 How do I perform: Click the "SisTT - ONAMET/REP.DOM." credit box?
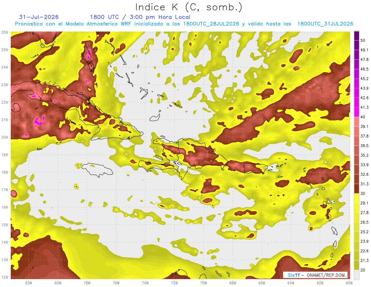point(315,275)
